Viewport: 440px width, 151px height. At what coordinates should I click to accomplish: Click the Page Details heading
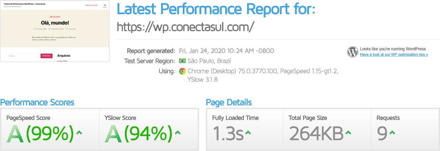click(x=229, y=102)
